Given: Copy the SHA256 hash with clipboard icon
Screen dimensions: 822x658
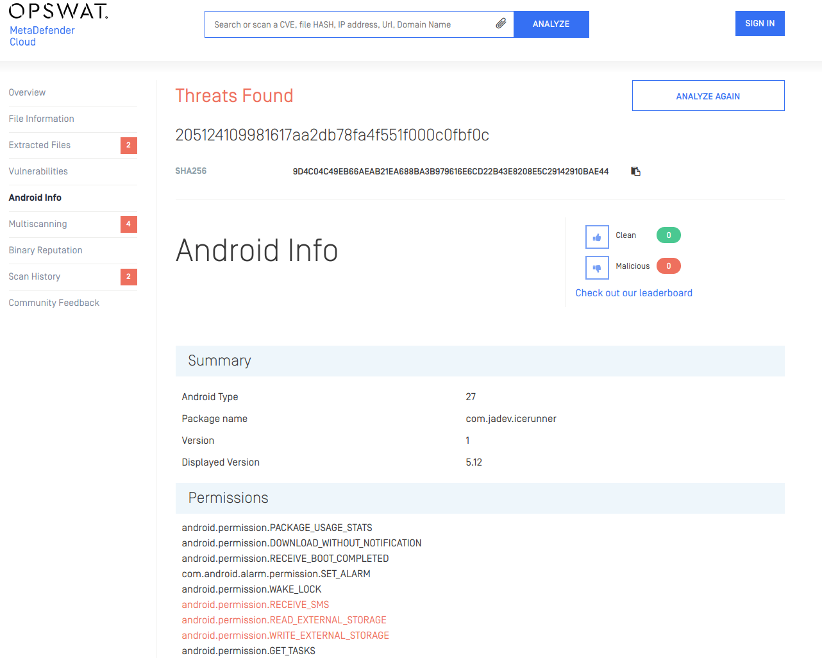Looking at the screenshot, I should pyautogui.click(x=635, y=171).
